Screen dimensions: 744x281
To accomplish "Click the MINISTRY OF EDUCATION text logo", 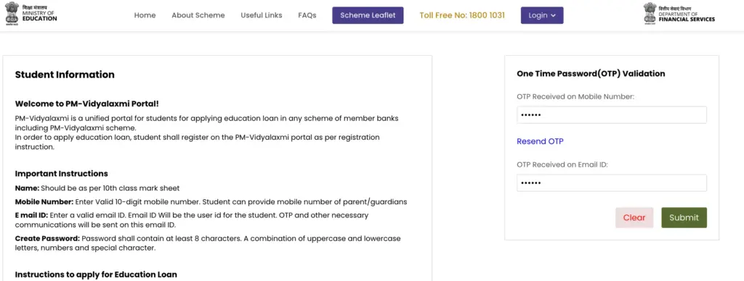I will tap(39, 14).
